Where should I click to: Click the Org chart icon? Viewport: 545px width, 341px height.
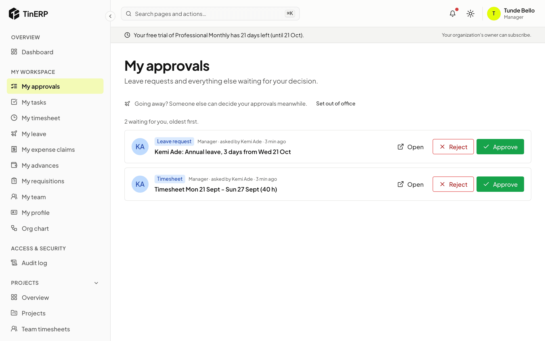[x=14, y=228]
